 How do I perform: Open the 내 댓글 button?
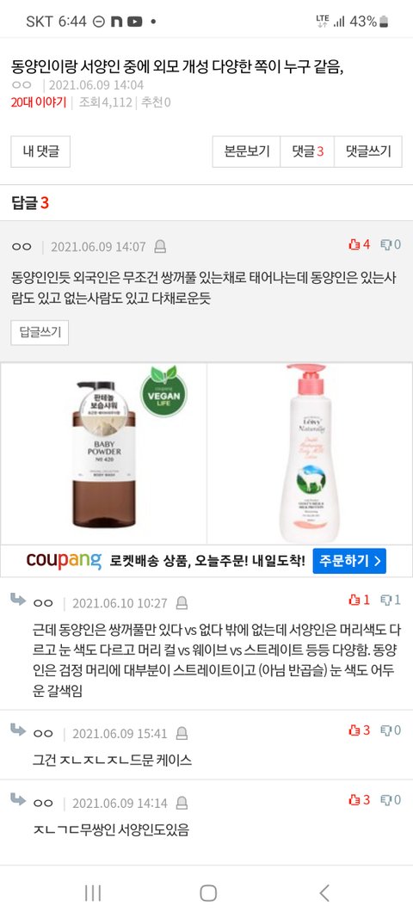40,151
